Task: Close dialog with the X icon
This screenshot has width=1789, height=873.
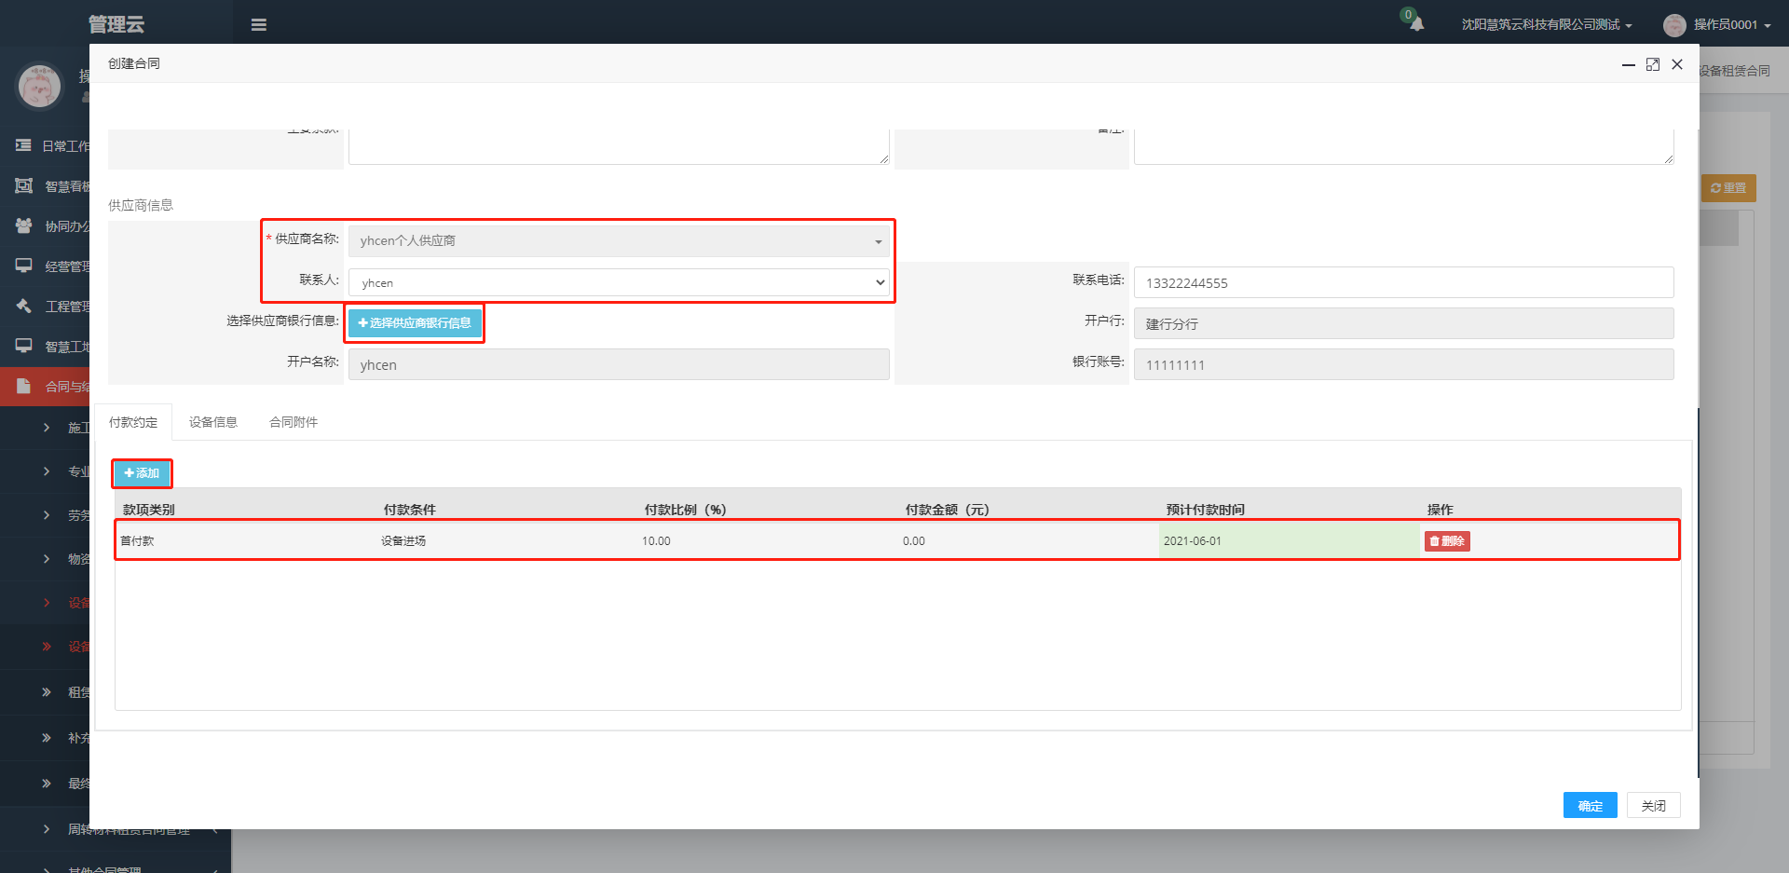Action: [1677, 64]
